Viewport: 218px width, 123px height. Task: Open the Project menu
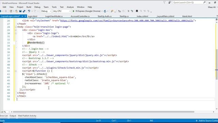coord(20,7)
